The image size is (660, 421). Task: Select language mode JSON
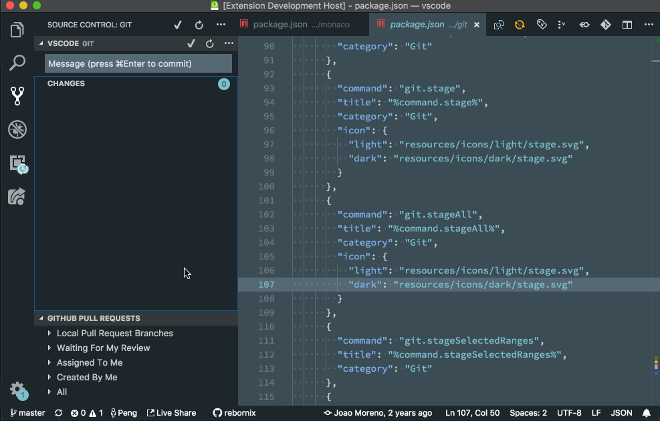coord(621,413)
